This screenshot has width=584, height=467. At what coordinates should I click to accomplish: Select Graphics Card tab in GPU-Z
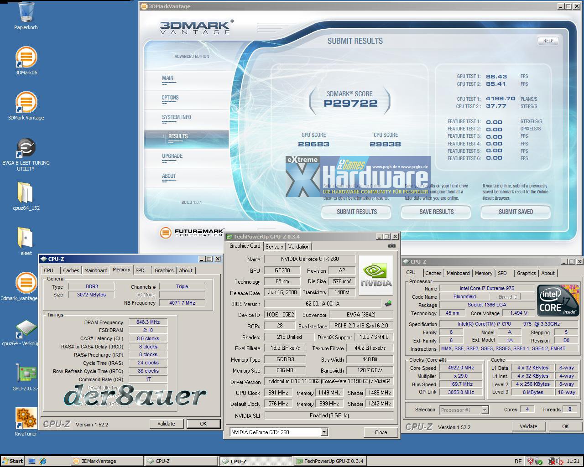click(x=245, y=246)
